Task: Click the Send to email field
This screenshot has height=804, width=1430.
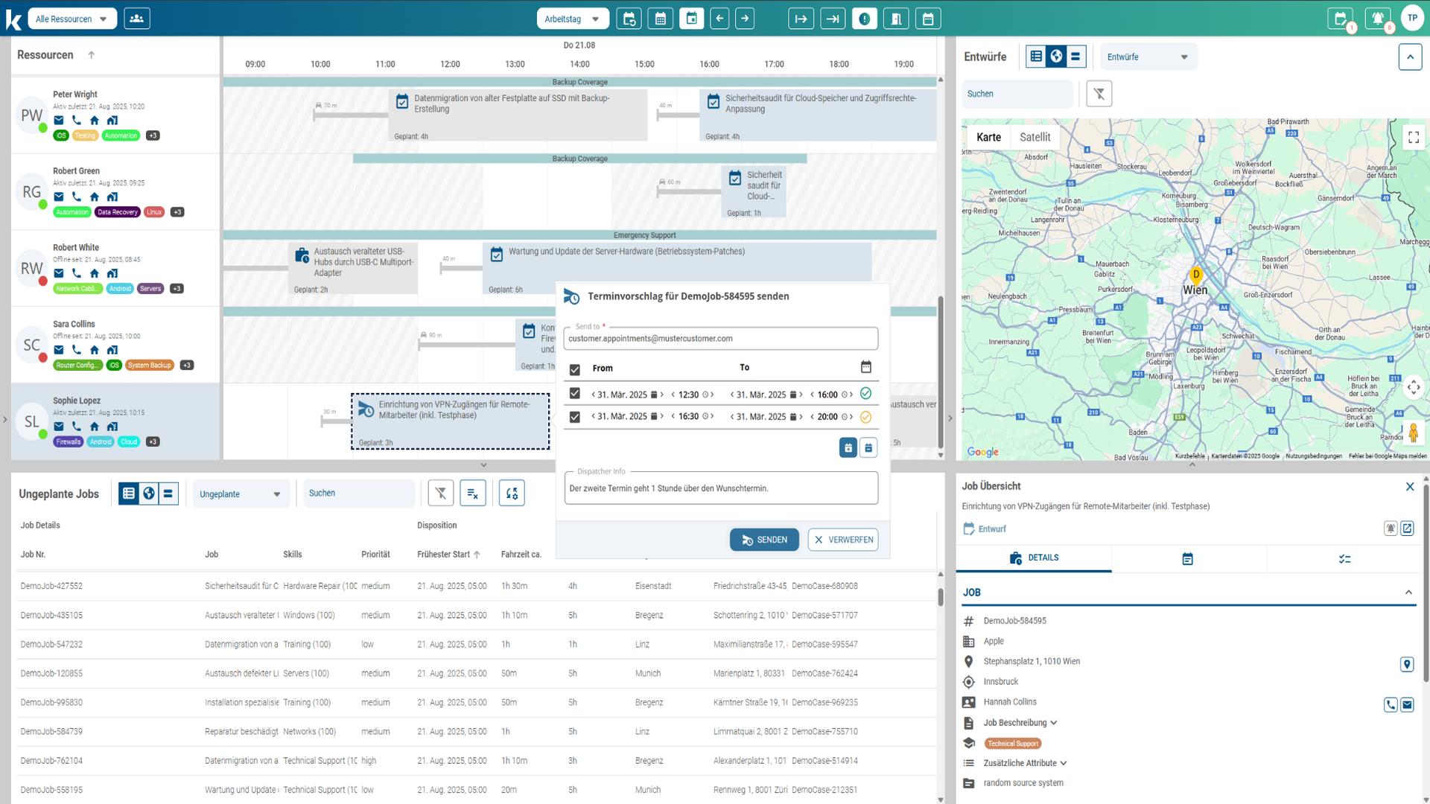Action: (x=719, y=339)
